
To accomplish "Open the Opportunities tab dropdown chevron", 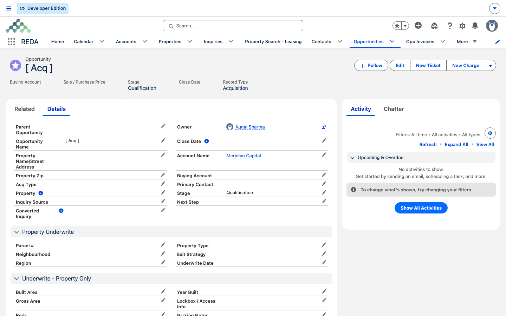I will (x=392, y=41).
